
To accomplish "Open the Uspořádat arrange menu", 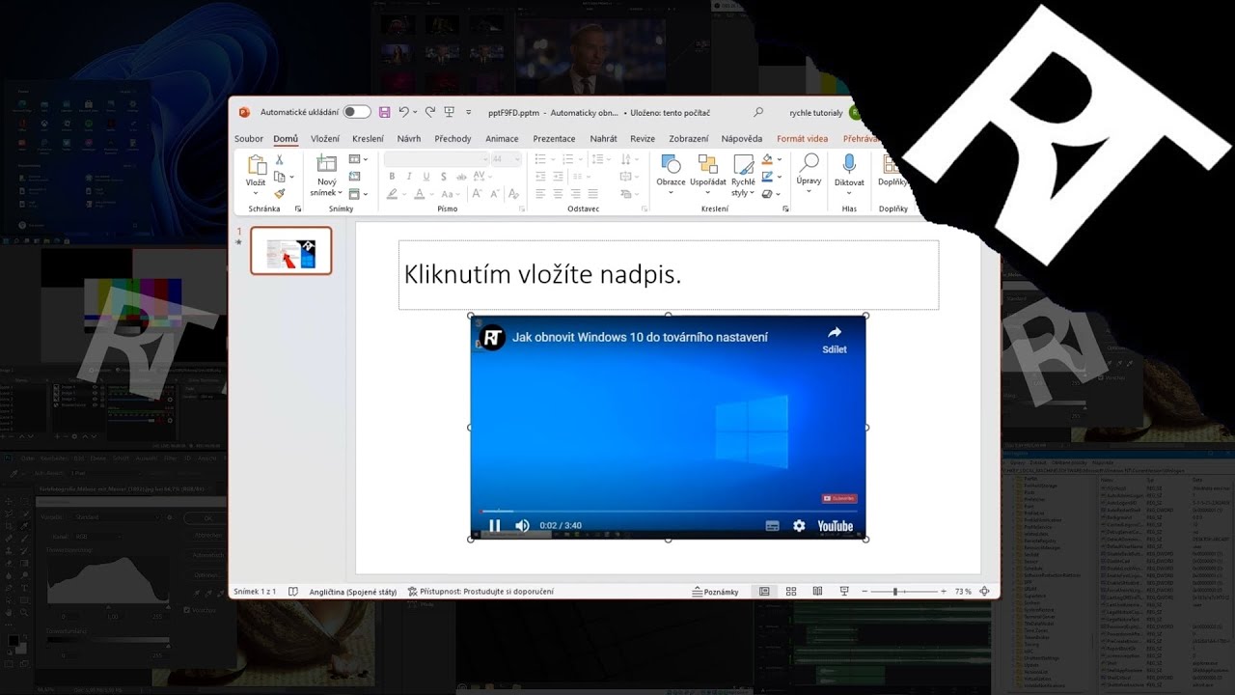I will 708,174.
